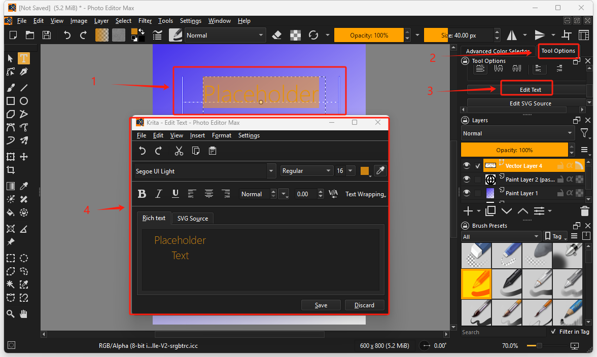The width and height of the screenshot is (597, 357).
Task: Switch to the Advanced Color Selector tab
Action: pos(498,51)
